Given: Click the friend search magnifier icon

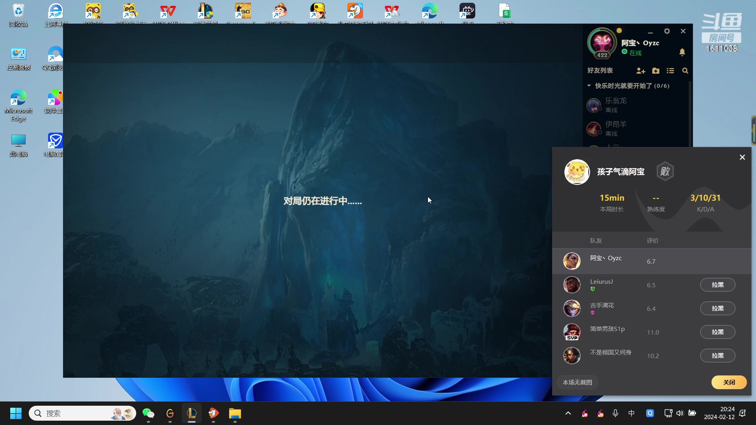Looking at the screenshot, I should 685,71.
